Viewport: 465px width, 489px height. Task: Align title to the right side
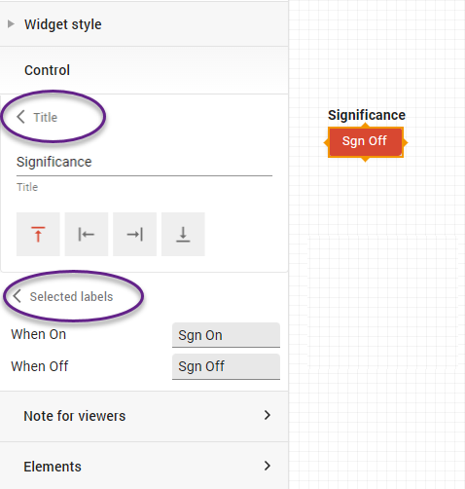(x=134, y=234)
